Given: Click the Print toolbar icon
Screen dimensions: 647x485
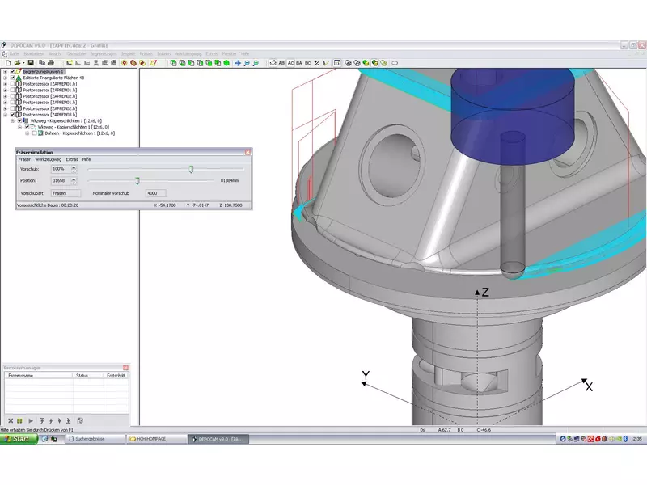Looking at the screenshot, I should pos(50,62).
